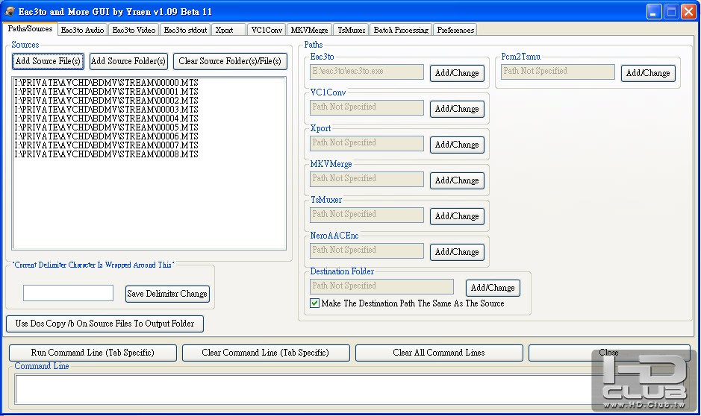Click Add Source Folder(s) button
Screen dimensions: 701x416
pyautogui.click(x=128, y=61)
